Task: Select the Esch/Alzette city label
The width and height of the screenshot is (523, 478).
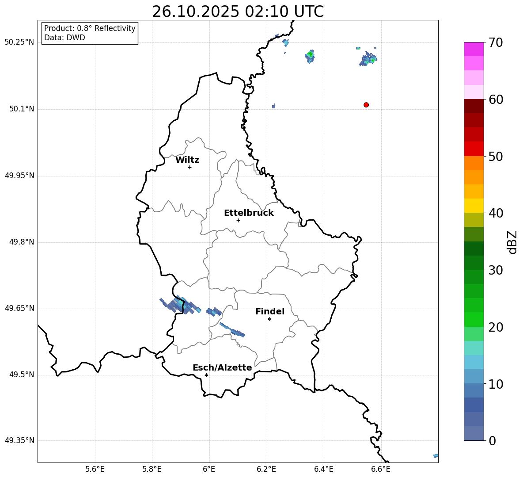Action: pos(223,367)
